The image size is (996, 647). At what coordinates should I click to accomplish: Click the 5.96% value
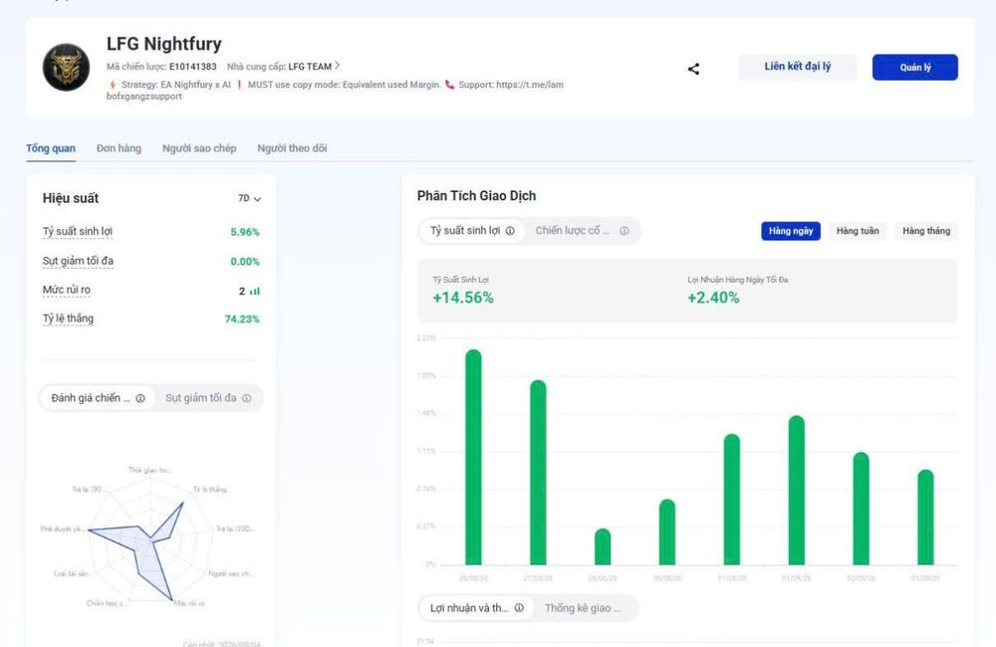[245, 232]
